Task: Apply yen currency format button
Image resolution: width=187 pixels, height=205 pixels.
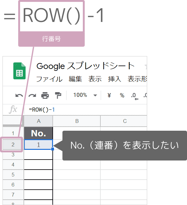Action: tap(109, 95)
